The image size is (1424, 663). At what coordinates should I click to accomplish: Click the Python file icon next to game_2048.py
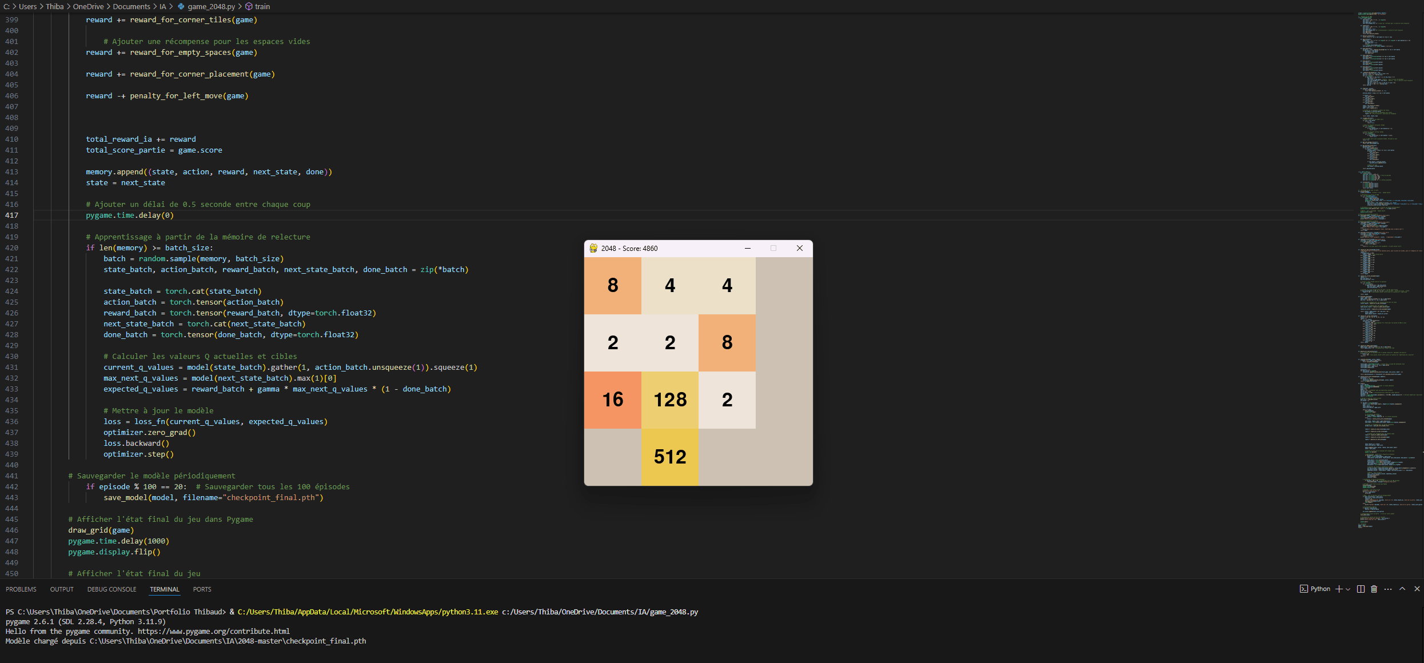pos(182,6)
